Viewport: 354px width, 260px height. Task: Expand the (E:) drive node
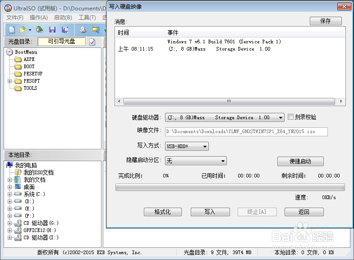9,209
